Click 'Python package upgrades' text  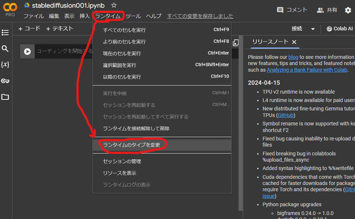tap(292, 204)
